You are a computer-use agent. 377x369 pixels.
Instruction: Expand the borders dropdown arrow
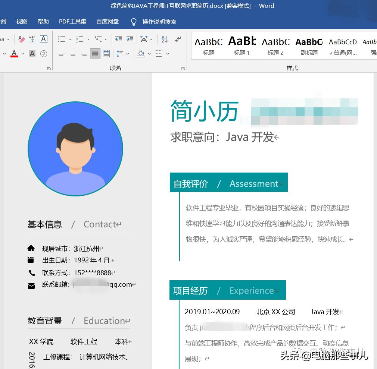pyautogui.click(x=167, y=54)
